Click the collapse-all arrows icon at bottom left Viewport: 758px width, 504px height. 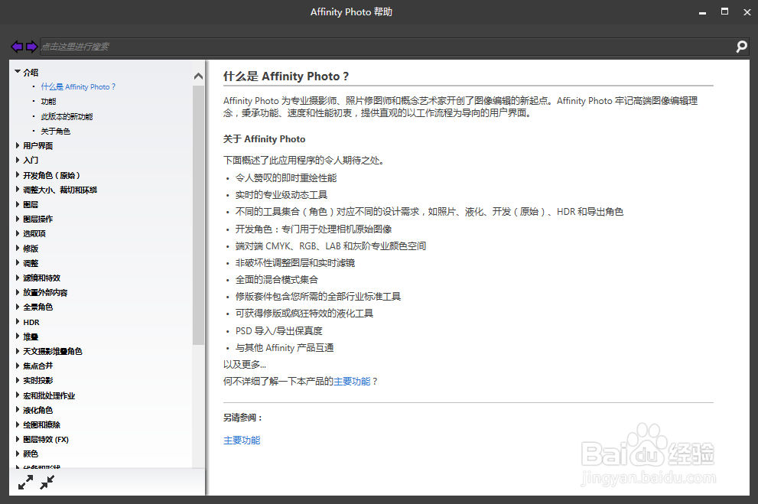(x=47, y=482)
